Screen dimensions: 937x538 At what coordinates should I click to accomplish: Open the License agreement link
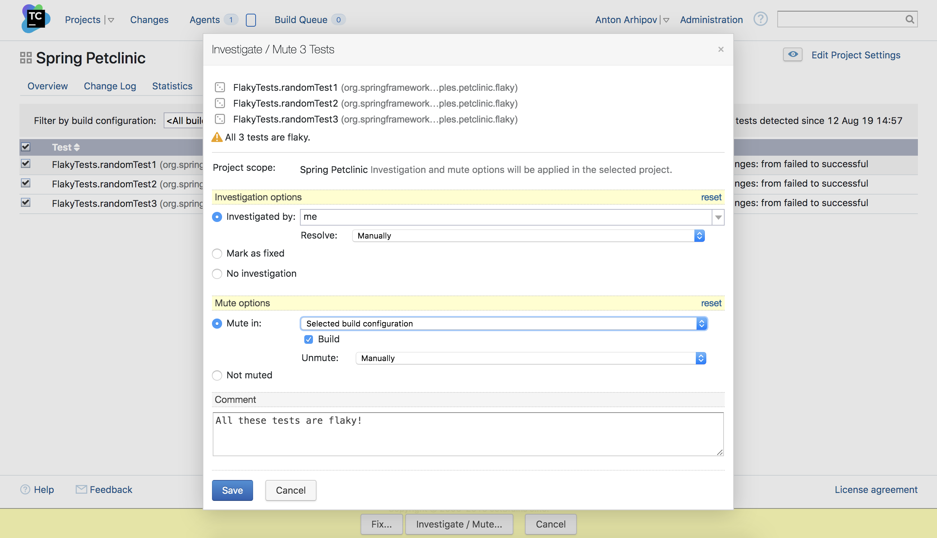(x=876, y=490)
